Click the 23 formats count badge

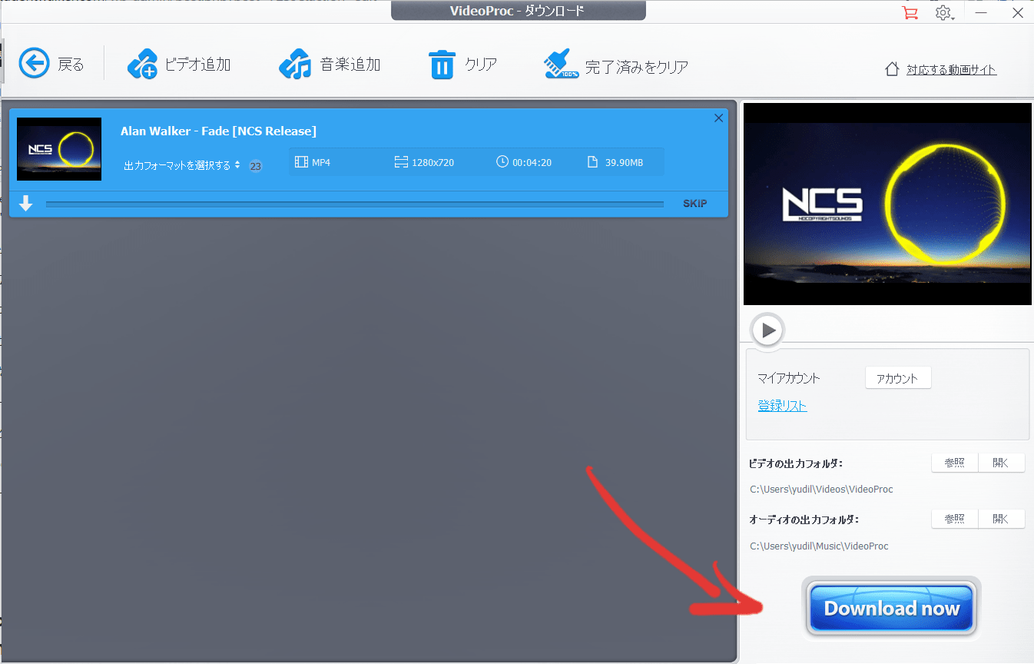(255, 166)
